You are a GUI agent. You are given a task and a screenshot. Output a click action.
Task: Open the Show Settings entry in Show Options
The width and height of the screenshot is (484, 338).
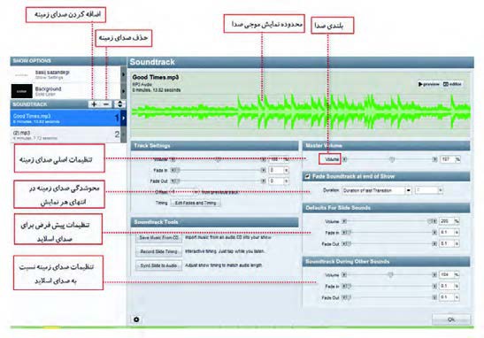[x=65, y=74]
